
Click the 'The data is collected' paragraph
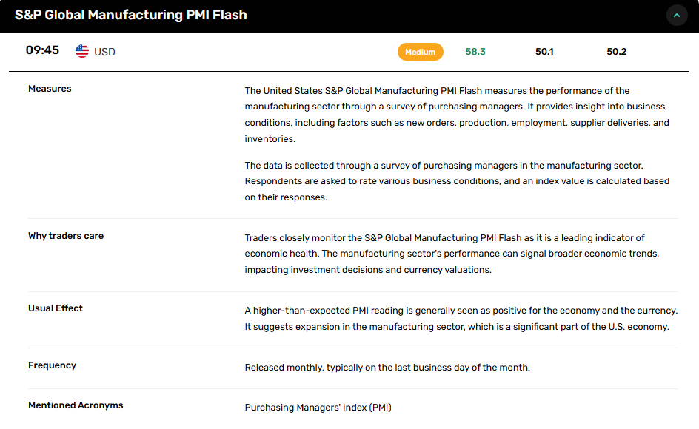(x=457, y=181)
